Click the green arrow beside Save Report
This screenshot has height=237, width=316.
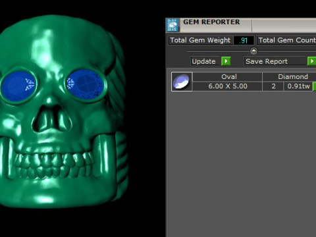311,61
